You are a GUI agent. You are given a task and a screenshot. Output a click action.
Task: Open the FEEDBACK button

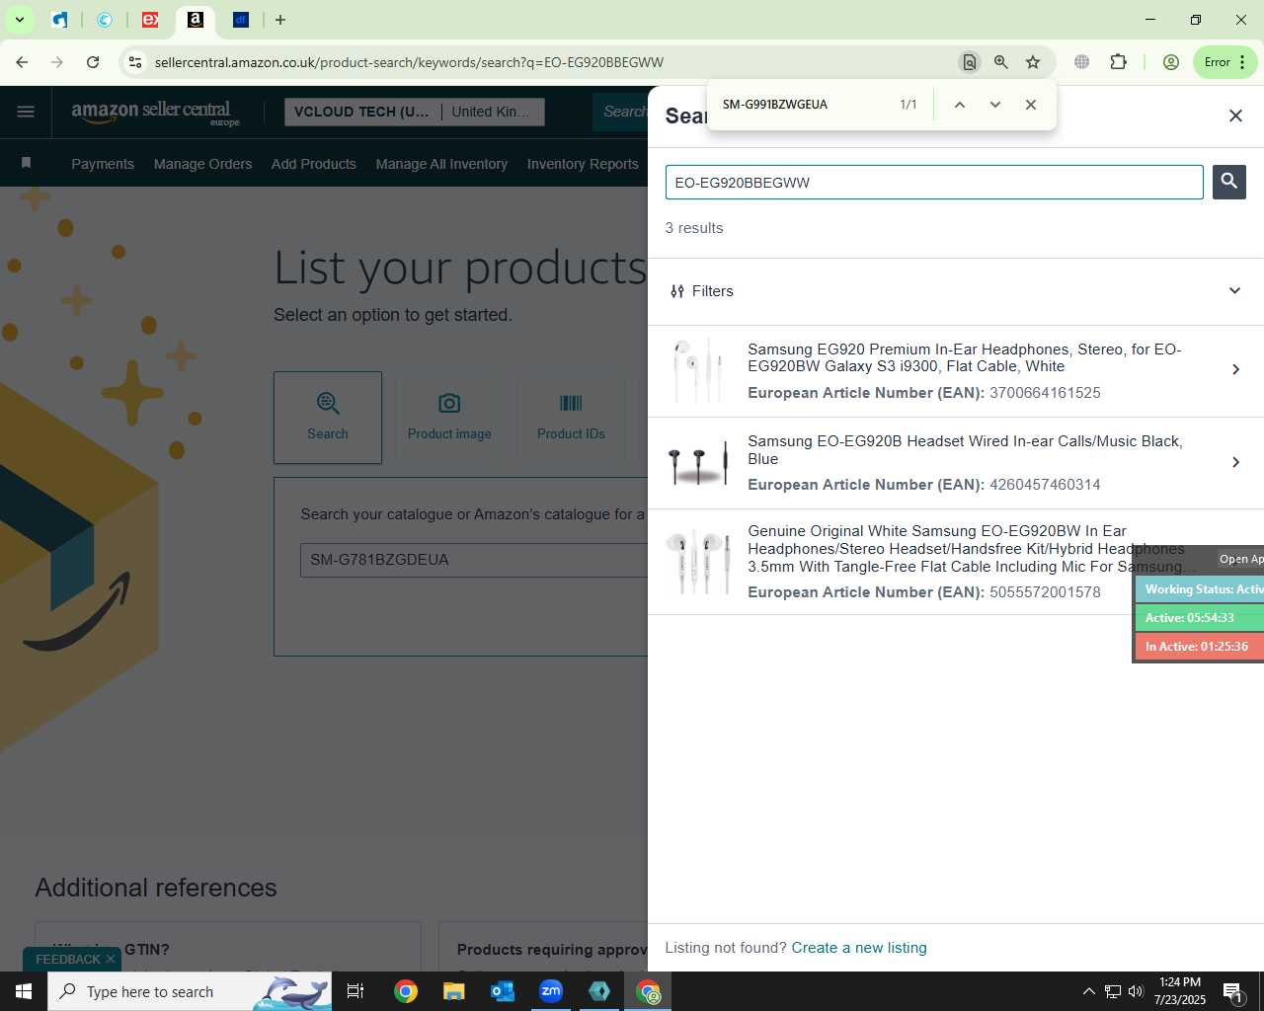point(67,960)
